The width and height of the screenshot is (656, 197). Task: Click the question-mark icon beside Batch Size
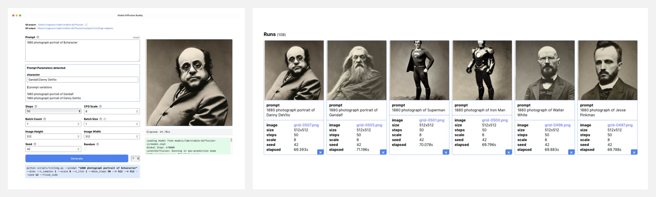(x=101, y=119)
